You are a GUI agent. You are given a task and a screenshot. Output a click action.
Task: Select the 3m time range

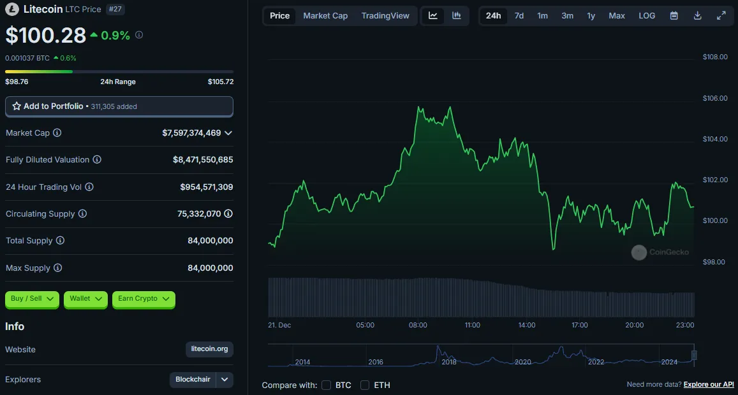(567, 15)
